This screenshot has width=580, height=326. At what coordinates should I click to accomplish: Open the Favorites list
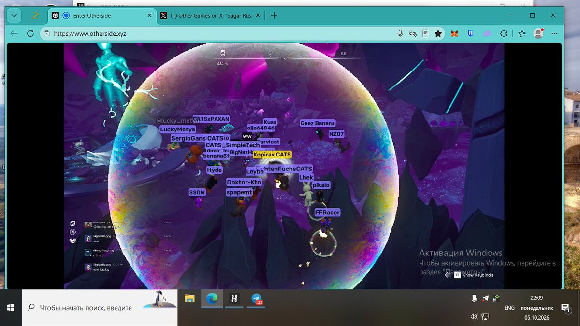click(x=522, y=33)
